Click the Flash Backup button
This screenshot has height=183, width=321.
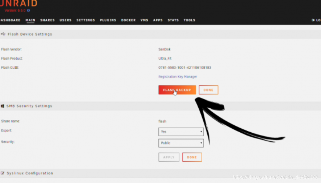pos(177,90)
